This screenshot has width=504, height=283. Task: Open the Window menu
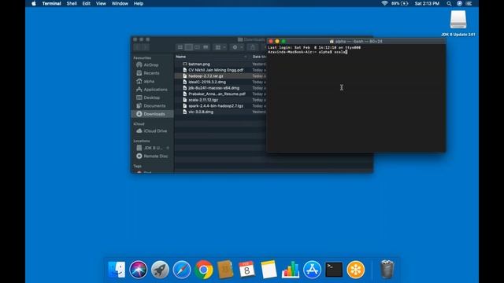point(120,3)
